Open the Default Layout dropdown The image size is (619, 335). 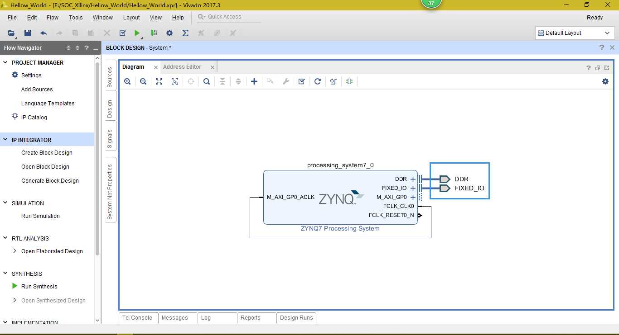[575, 33]
